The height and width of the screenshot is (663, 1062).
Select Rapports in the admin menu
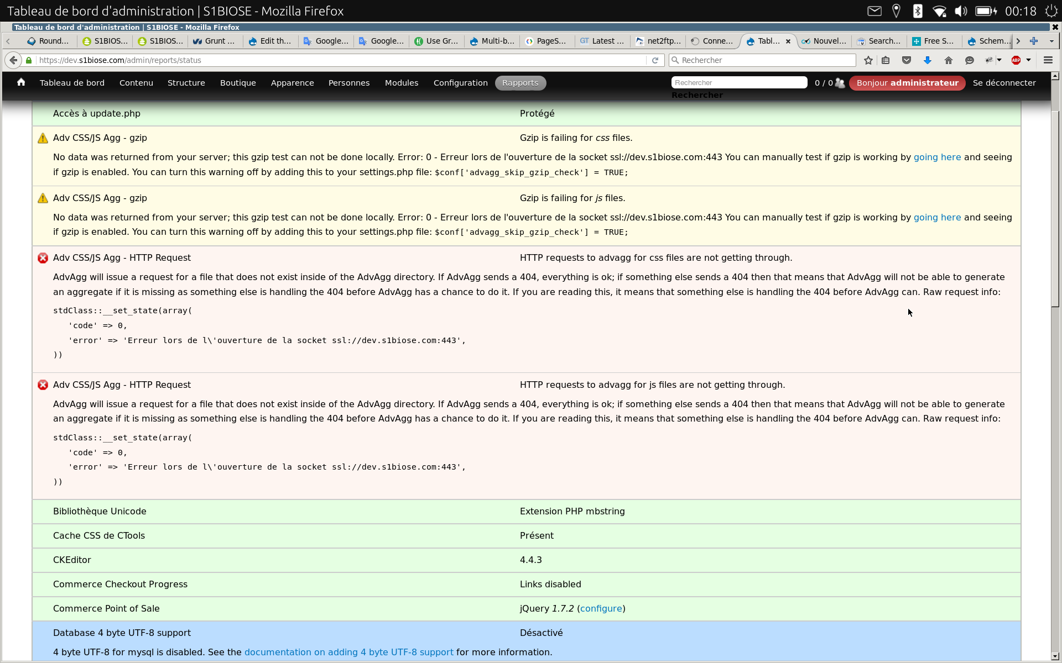(x=520, y=83)
